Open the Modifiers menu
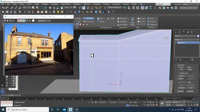The width and height of the screenshot is (200, 112). (x=45, y=4)
